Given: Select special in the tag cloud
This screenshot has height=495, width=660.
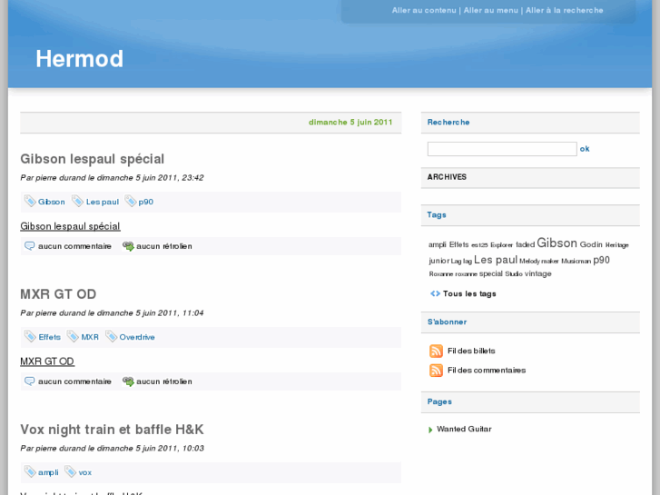Looking at the screenshot, I should click(491, 273).
